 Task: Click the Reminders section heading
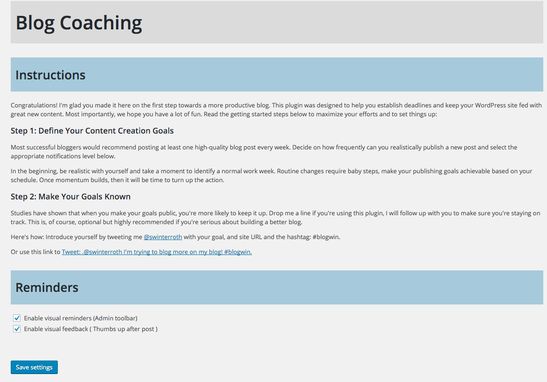click(x=47, y=287)
